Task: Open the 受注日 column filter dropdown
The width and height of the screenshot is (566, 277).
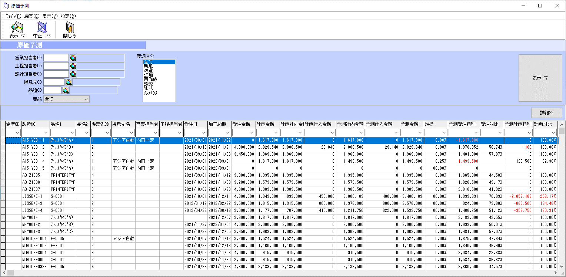Action: pyautogui.click(x=203, y=132)
